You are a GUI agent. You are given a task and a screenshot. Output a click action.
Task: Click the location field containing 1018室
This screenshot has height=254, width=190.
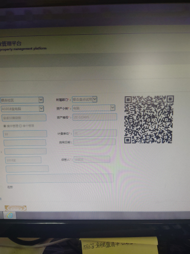click(23, 160)
